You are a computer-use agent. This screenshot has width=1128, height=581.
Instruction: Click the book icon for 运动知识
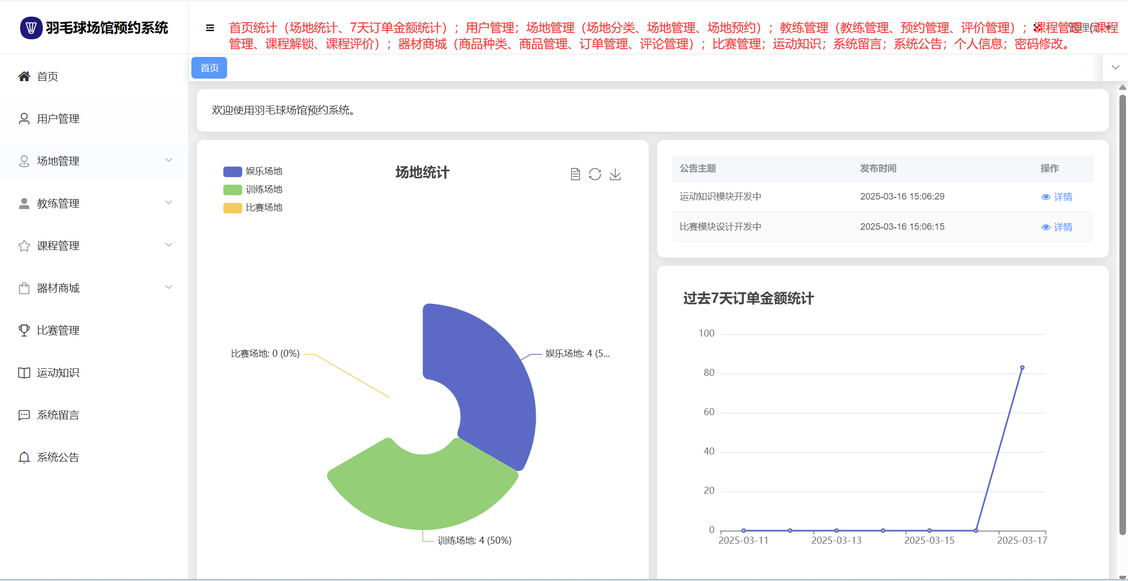[24, 373]
